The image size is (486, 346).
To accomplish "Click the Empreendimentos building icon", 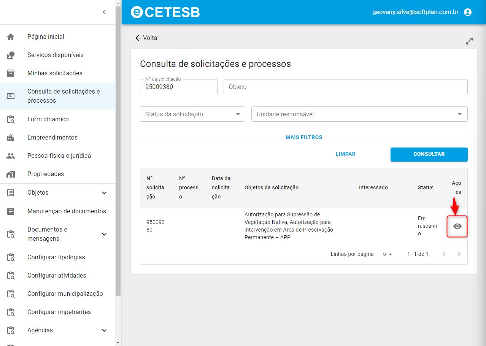I will pyautogui.click(x=11, y=138).
